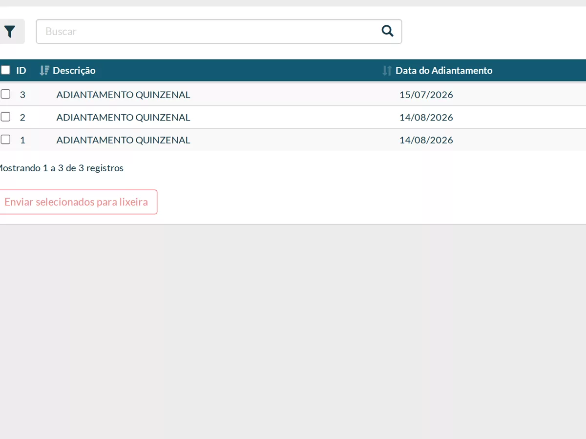This screenshot has height=439, width=586.
Task: Check the box for row ID 2
Action: [5, 117]
